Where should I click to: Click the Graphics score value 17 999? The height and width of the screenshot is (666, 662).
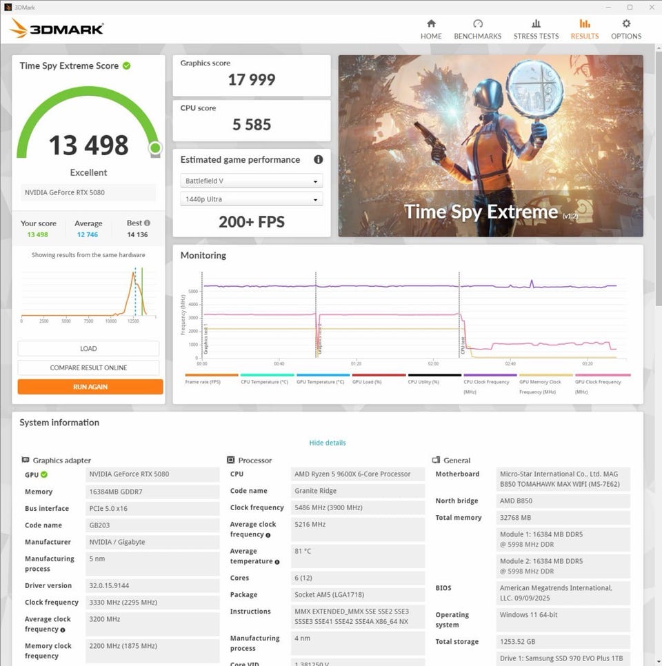tap(252, 79)
